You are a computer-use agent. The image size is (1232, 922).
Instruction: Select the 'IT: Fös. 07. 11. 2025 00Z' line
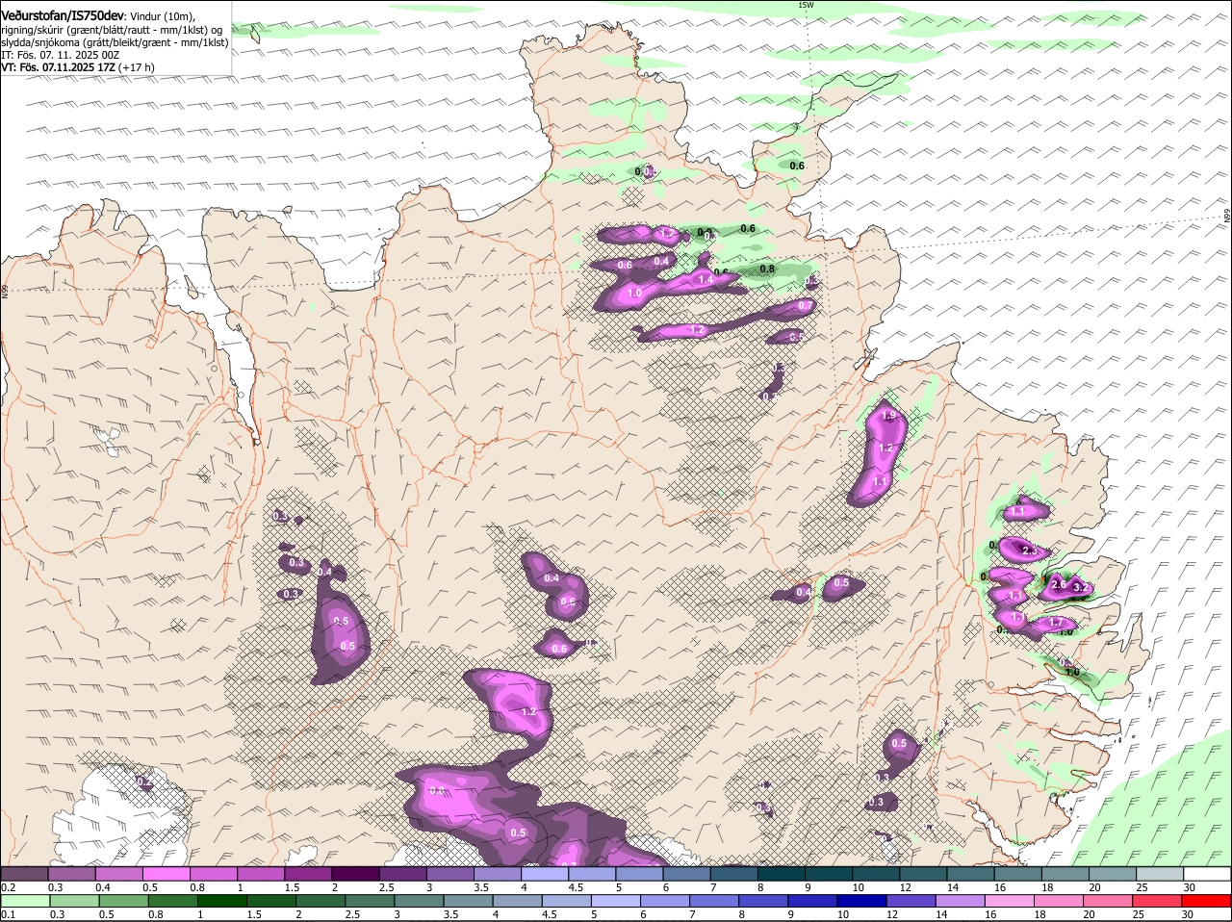tap(60, 55)
